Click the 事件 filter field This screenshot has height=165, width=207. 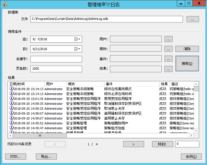point(136,59)
